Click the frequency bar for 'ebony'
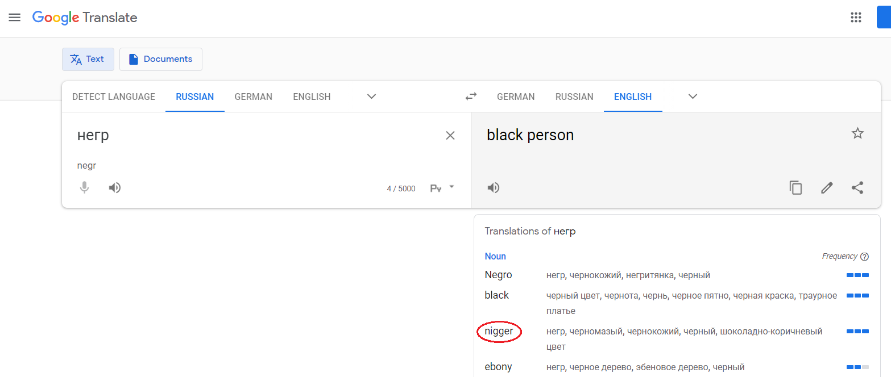The image size is (891, 377). point(857,367)
